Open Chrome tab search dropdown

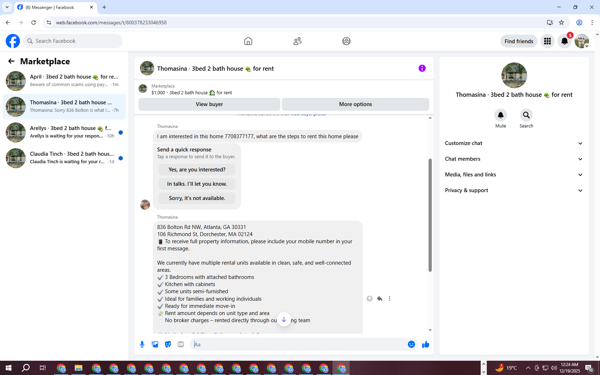coord(7,7)
